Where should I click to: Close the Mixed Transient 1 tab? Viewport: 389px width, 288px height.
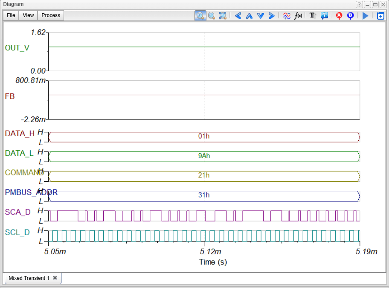55,278
